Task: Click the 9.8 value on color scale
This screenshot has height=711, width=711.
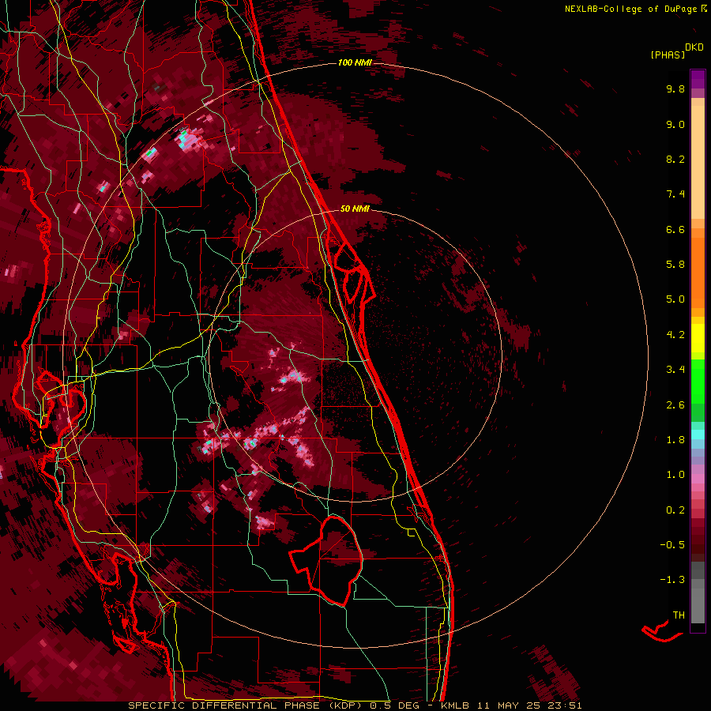Action: [675, 88]
